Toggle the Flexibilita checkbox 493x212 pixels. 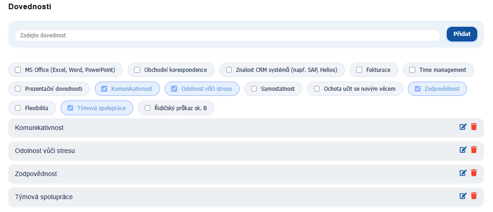18,108
